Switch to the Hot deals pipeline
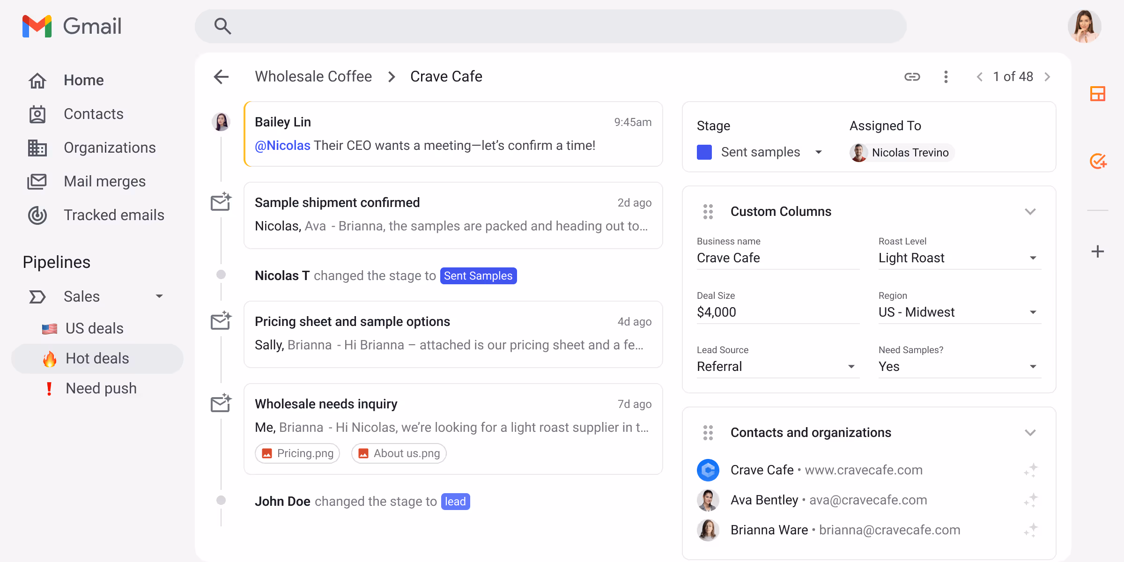The width and height of the screenshot is (1124, 562). [x=97, y=358]
